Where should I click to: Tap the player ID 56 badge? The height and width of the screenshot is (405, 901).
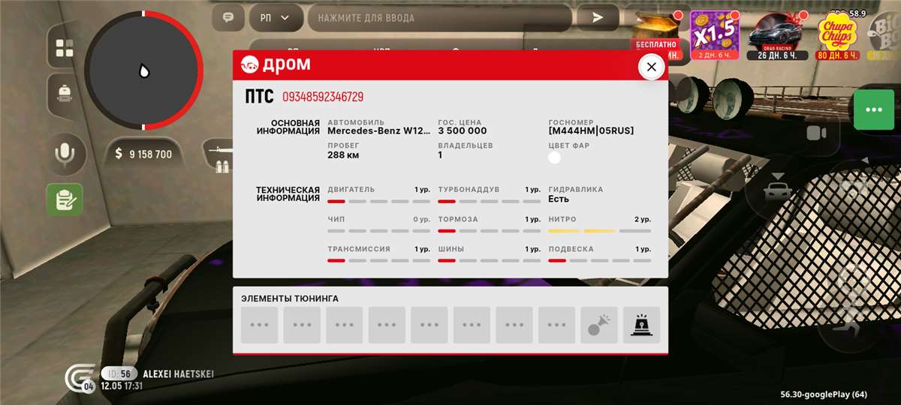(120, 373)
